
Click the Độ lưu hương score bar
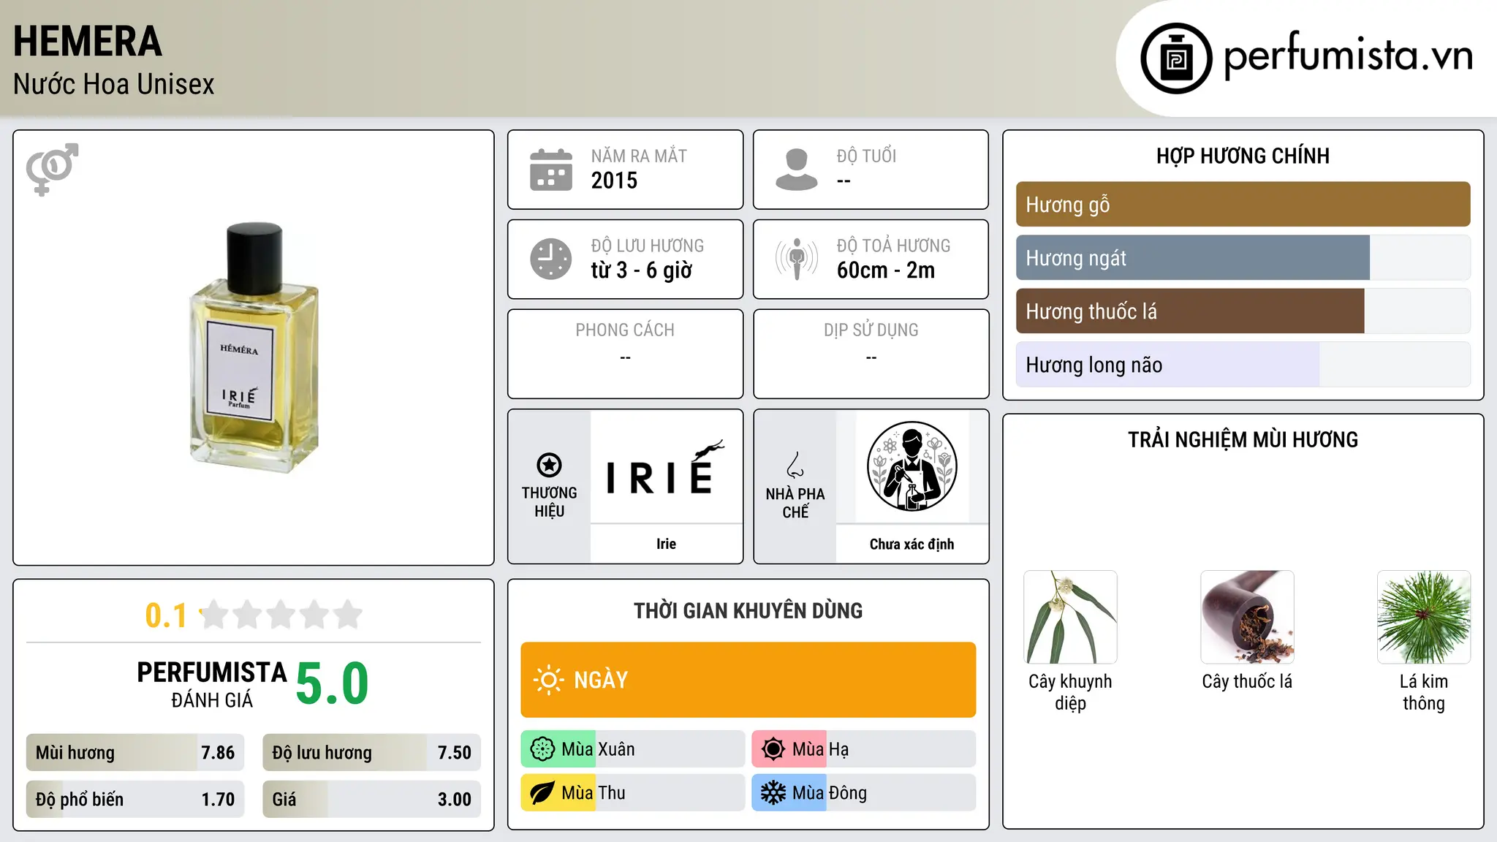371,753
